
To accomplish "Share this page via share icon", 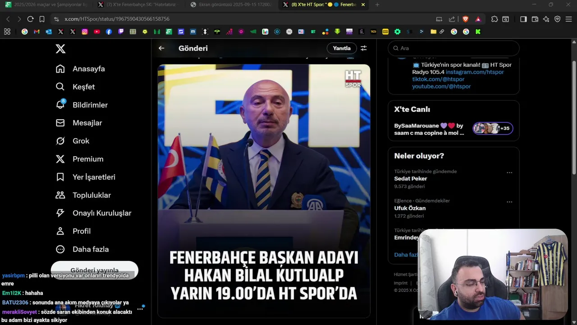I will point(452,19).
